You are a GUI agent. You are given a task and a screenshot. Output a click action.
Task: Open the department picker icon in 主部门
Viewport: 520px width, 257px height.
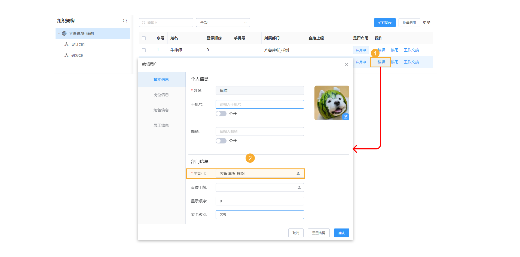tap(298, 174)
